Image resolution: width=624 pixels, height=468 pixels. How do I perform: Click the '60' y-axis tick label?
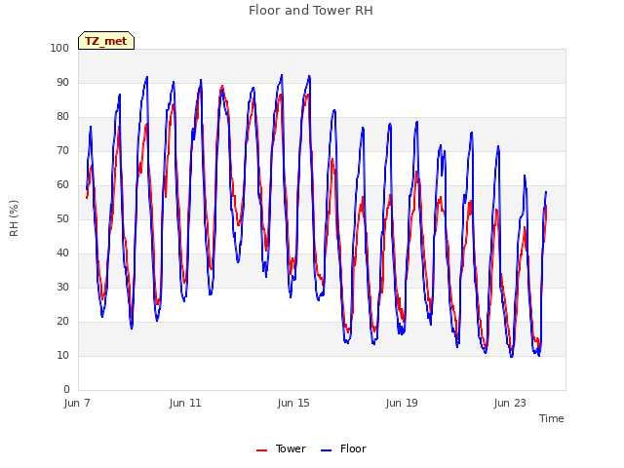click(x=62, y=185)
